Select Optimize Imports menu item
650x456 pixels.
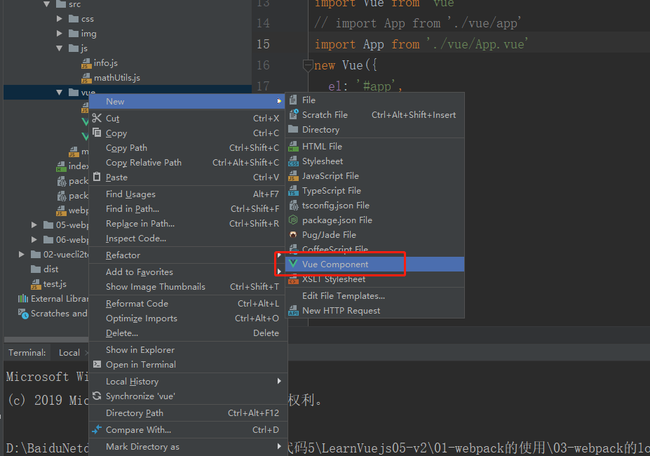click(x=187, y=318)
